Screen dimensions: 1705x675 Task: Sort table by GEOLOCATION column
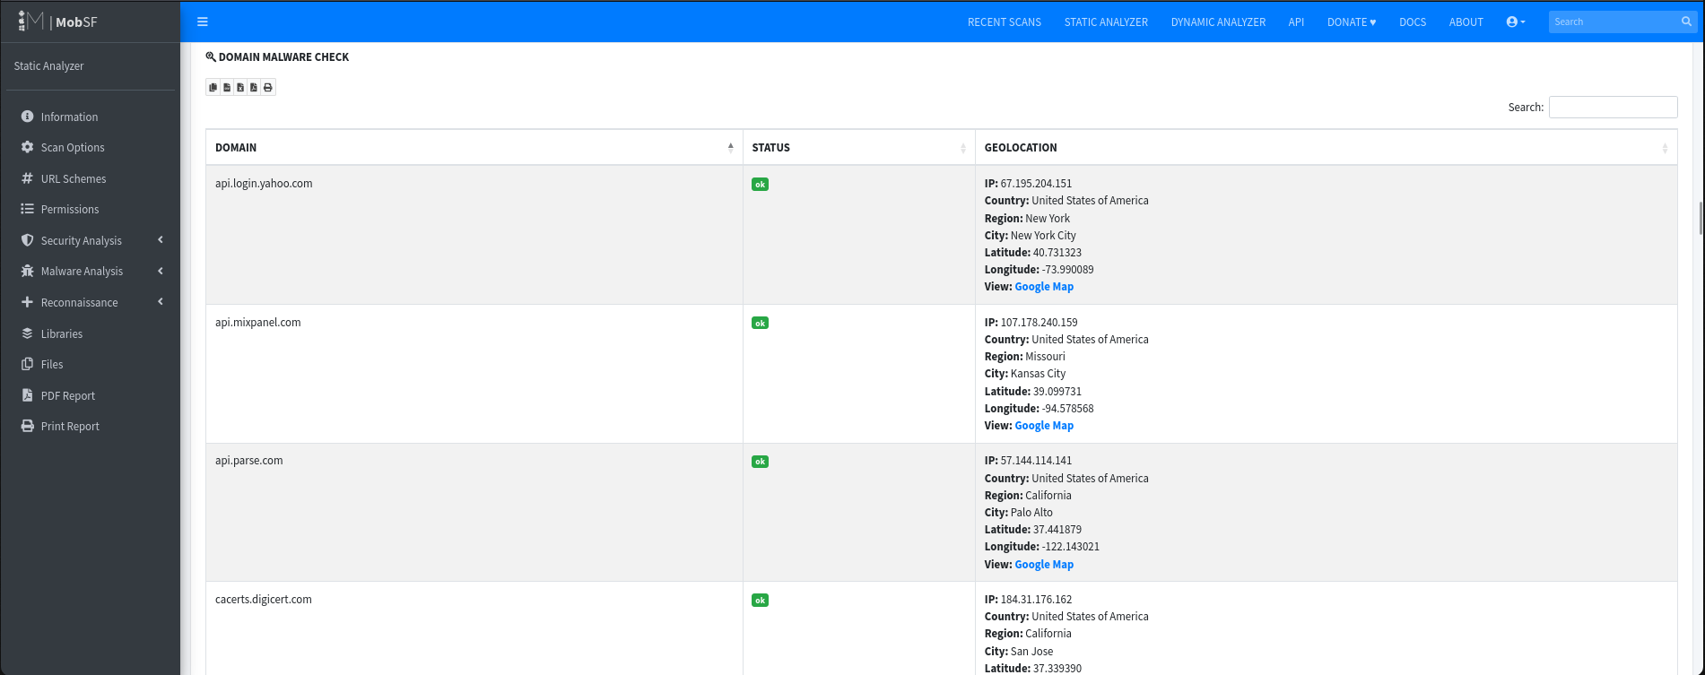coord(1326,147)
